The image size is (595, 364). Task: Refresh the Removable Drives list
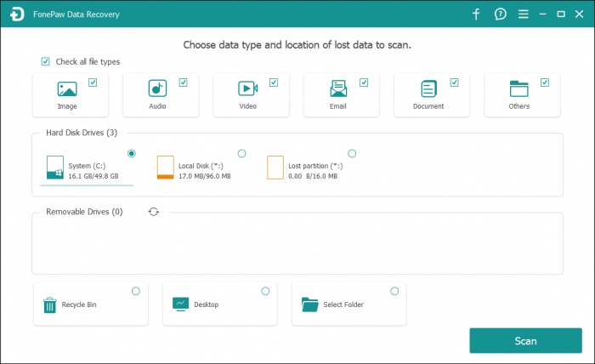[154, 212]
